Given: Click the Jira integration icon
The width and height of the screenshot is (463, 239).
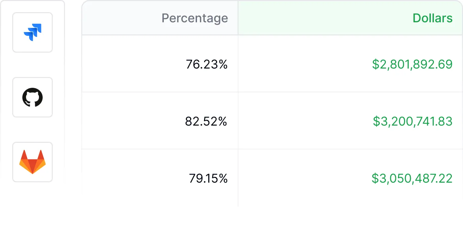Looking at the screenshot, I should 32,32.
